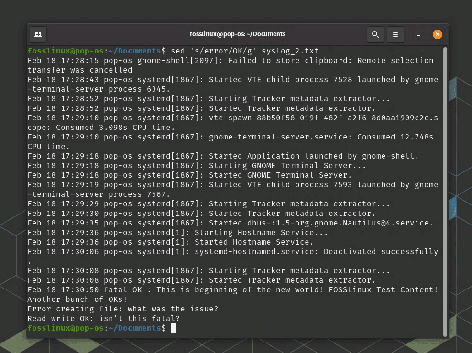Click the 'Read write OK: isn't this fatal?' line
This screenshot has height=353, width=472.
(104, 319)
